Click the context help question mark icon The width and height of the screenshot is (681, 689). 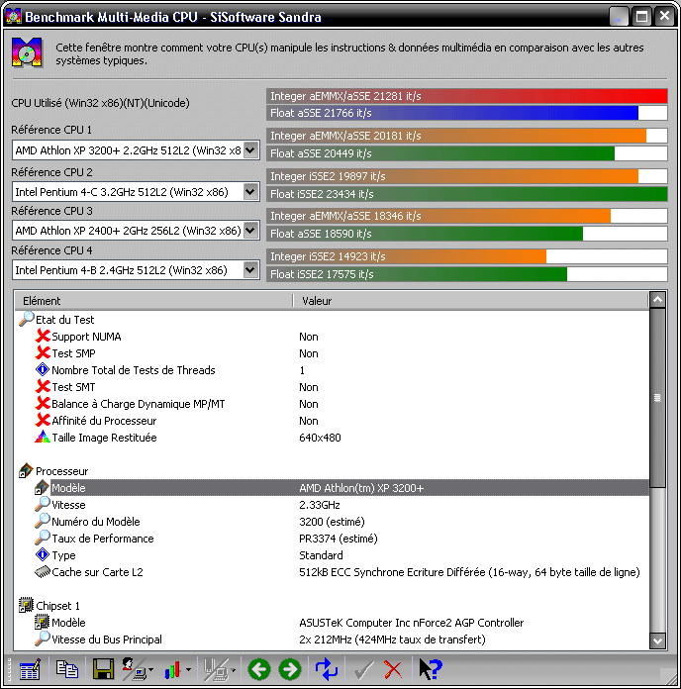[x=430, y=670]
